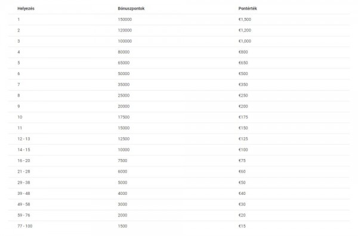Select the 21 - 28 placement row

[179, 172]
